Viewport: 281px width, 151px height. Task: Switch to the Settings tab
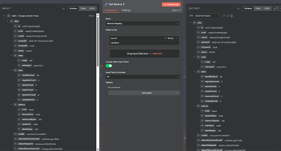coord(126,10)
